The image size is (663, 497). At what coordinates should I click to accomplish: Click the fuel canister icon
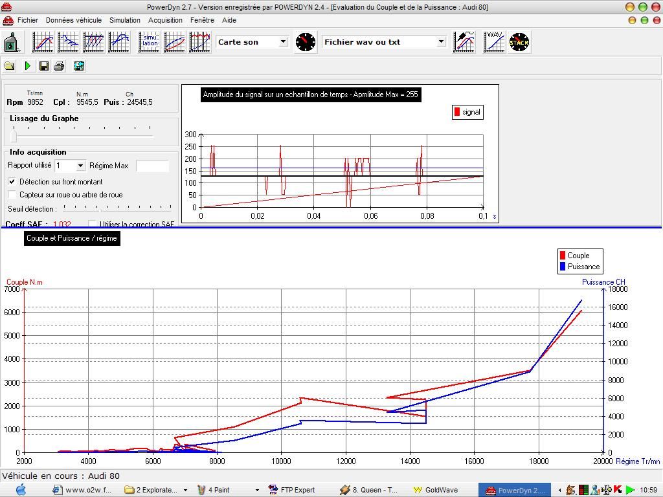[12, 43]
